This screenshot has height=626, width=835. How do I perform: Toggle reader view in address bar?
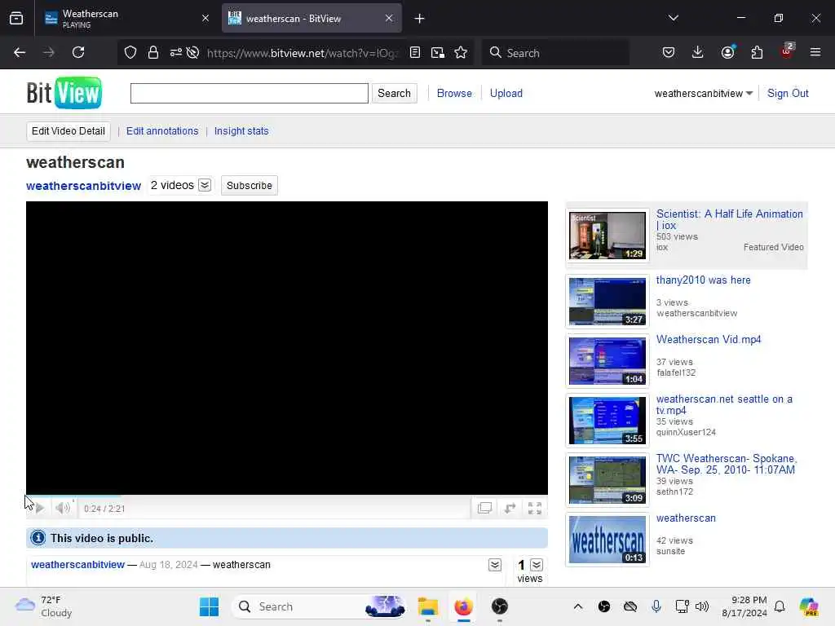click(415, 52)
